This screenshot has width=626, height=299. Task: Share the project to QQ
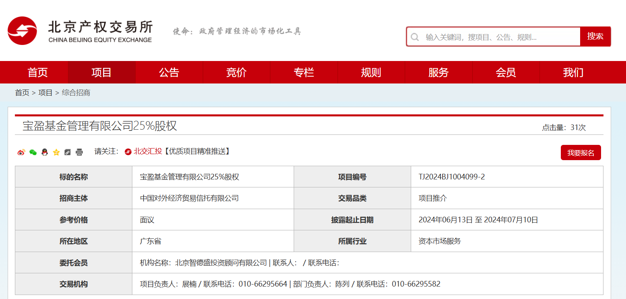click(44, 152)
